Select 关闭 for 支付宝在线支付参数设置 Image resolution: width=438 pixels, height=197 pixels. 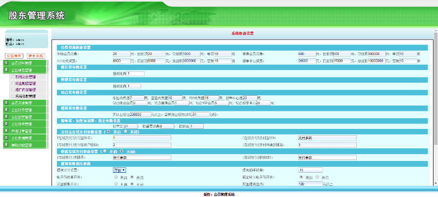[x=125, y=131]
